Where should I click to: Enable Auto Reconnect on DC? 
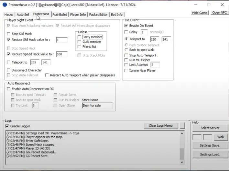click(9, 89)
